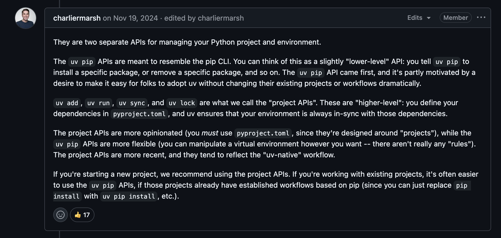This screenshot has width=501, height=238.
Task: Click the uv sync code chip
Action: click(x=132, y=103)
